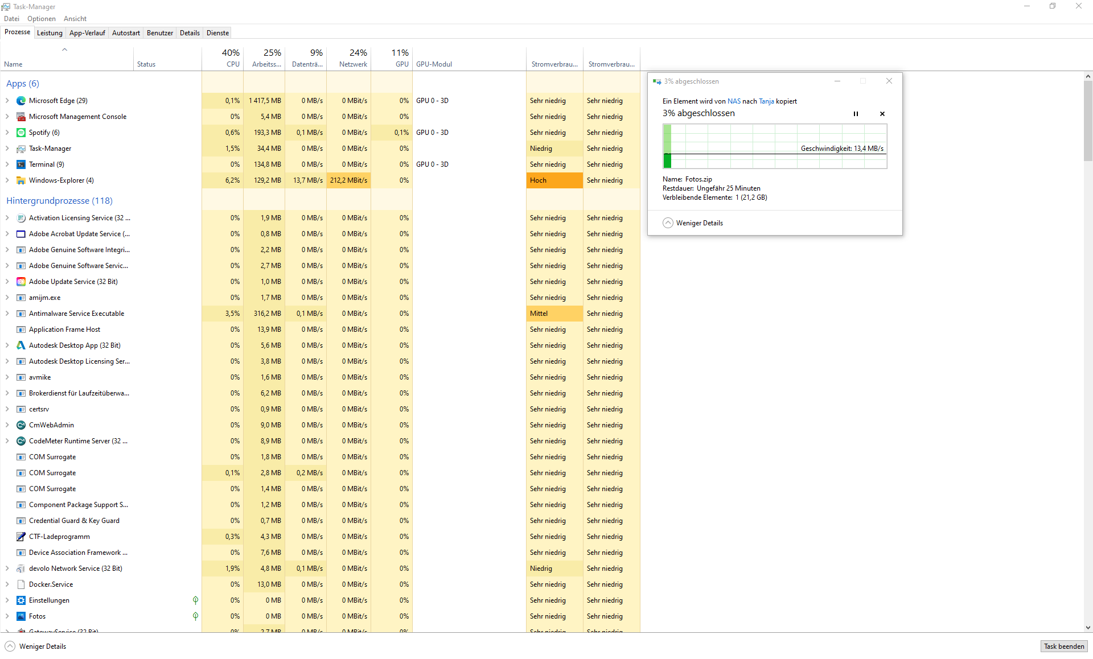Image resolution: width=1093 pixels, height=659 pixels.
Task: Click scrollbar down arrow in process list
Action: [x=1088, y=628]
